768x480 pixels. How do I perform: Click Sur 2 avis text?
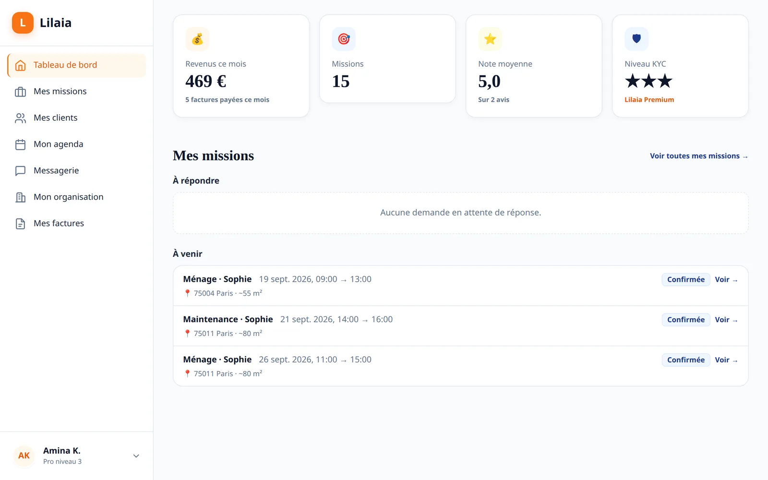coord(493,100)
